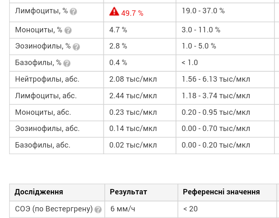Click the Дослідження column header
Viewport: 279px width, 218px height.
click(39, 192)
